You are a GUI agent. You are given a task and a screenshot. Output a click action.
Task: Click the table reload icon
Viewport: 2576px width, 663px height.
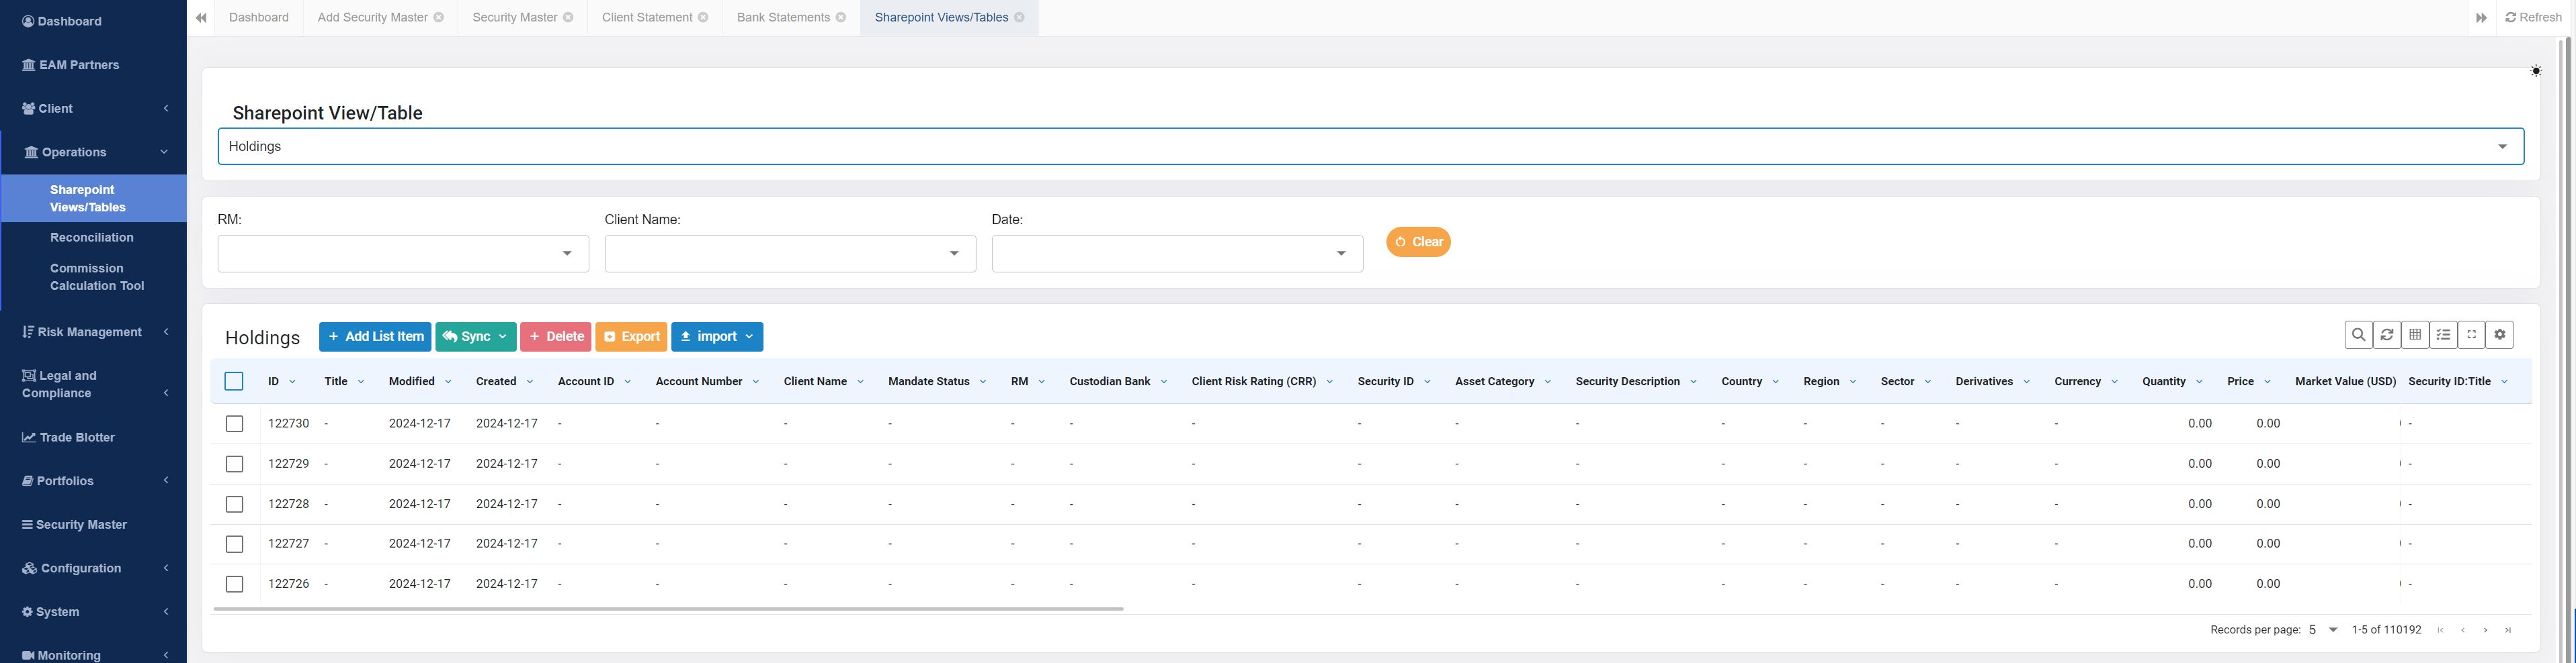[x=2386, y=336]
